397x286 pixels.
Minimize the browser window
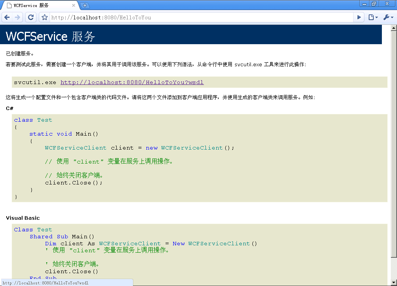tap(364, 4)
